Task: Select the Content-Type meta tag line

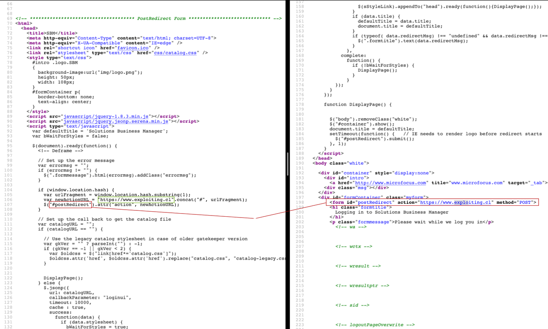Action: click(122, 38)
